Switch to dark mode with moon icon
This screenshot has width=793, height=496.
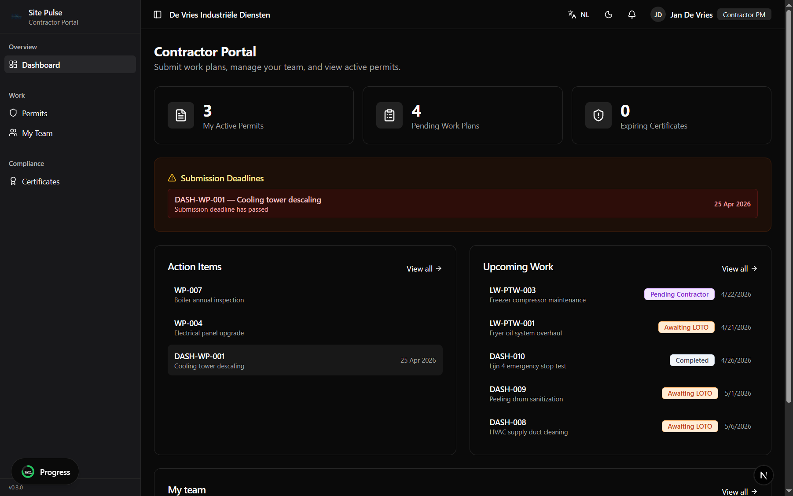click(x=609, y=15)
